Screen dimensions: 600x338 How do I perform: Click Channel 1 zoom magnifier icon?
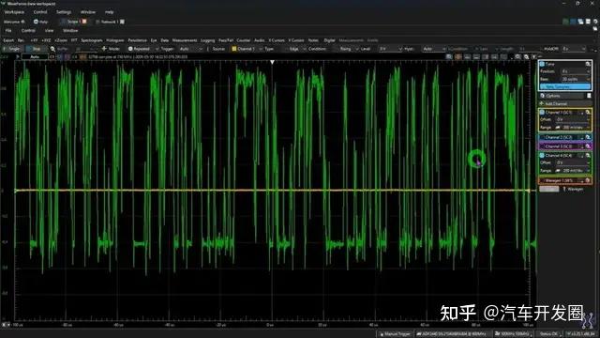click(588, 113)
